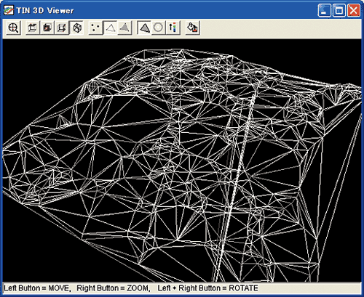The width and height of the screenshot is (364, 297).
Task: Maximize the TIN 3D Viewer window
Action: click(x=339, y=10)
